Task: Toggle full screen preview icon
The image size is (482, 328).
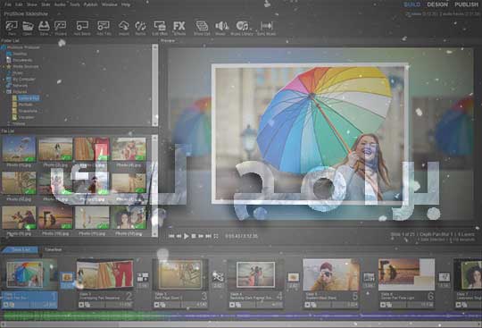Action: pos(216,236)
